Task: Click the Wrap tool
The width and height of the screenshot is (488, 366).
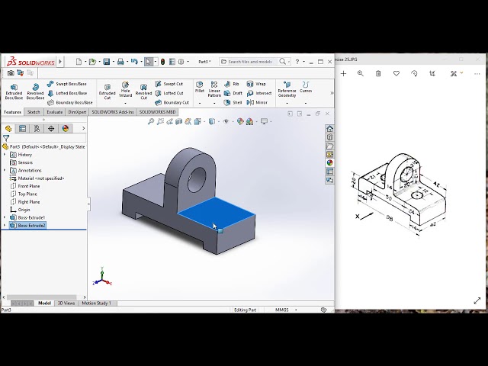Action: (256, 84)
